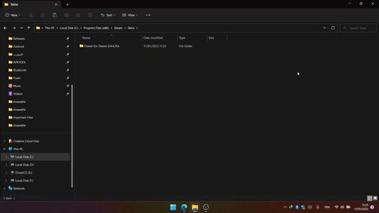This screenshot has width=379, height=213.
Task: Switch to details view layout icon
Action: tap(370, 198)
